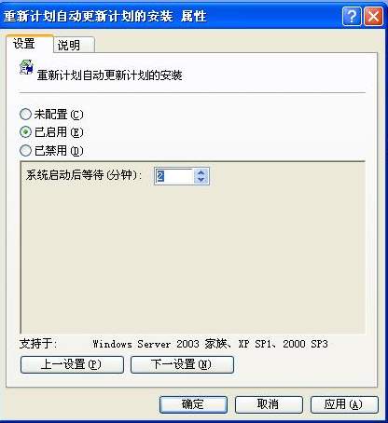
Task: Click the dialog title bar text
Action: [x=105, y=16]
